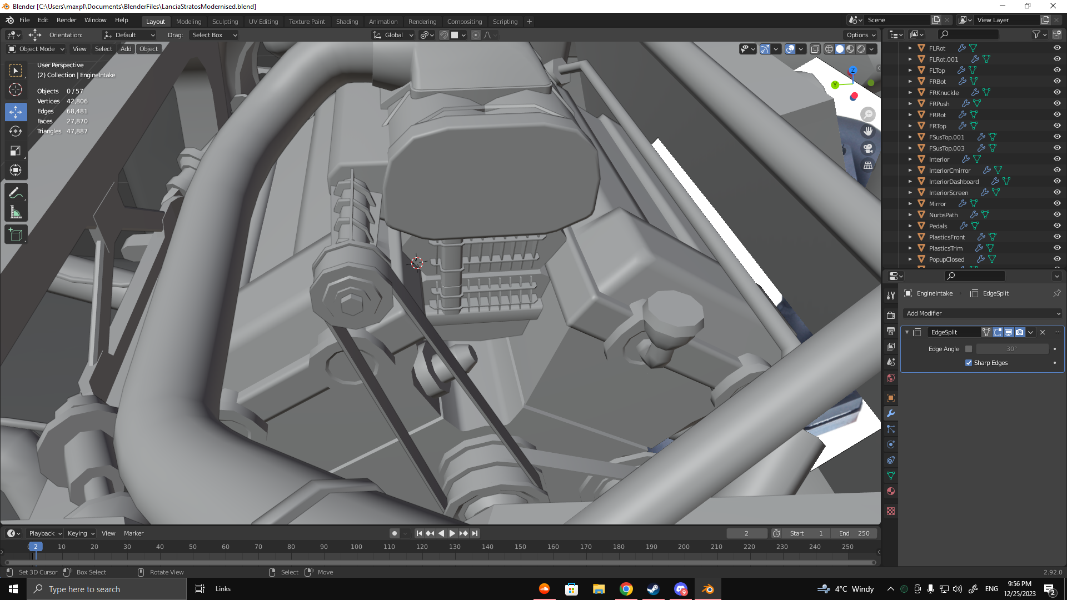This screenshot has height=600, width=1067.
Task: Select the Rotate tool in toolbar
Action: pyautogui.click(x=16, y=131)
